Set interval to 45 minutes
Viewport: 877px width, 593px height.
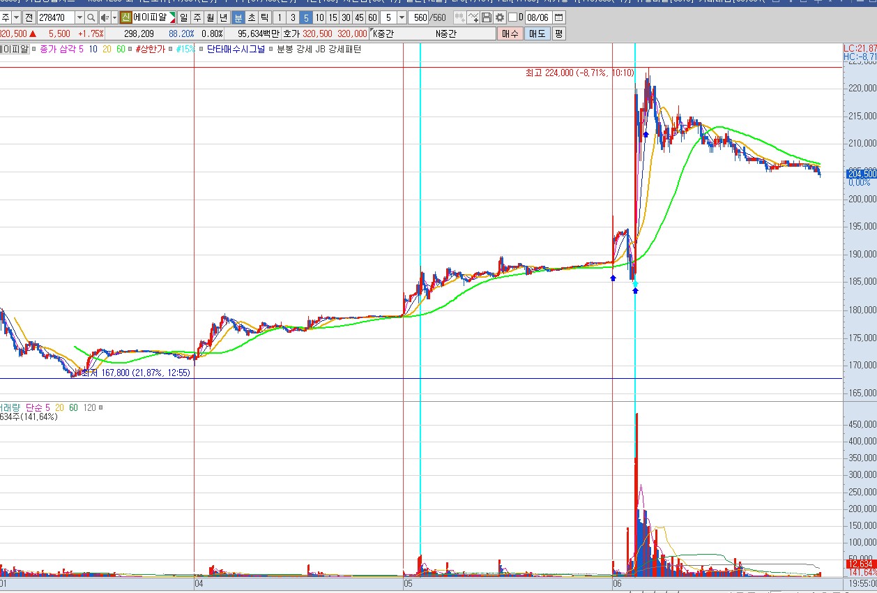359,17
